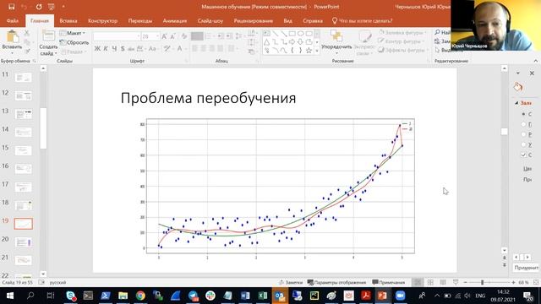Click the Параметры отображения button
This screenshot has width=541, height=304.
pyautogui.click(x=336, y=282)
